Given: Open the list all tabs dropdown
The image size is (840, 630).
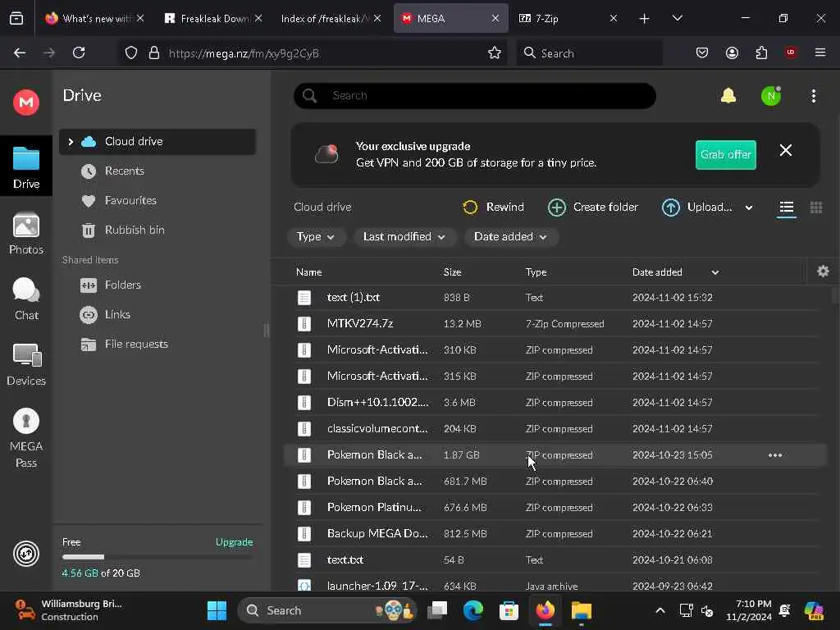Looking at the screenshot, I should [677, 18].
